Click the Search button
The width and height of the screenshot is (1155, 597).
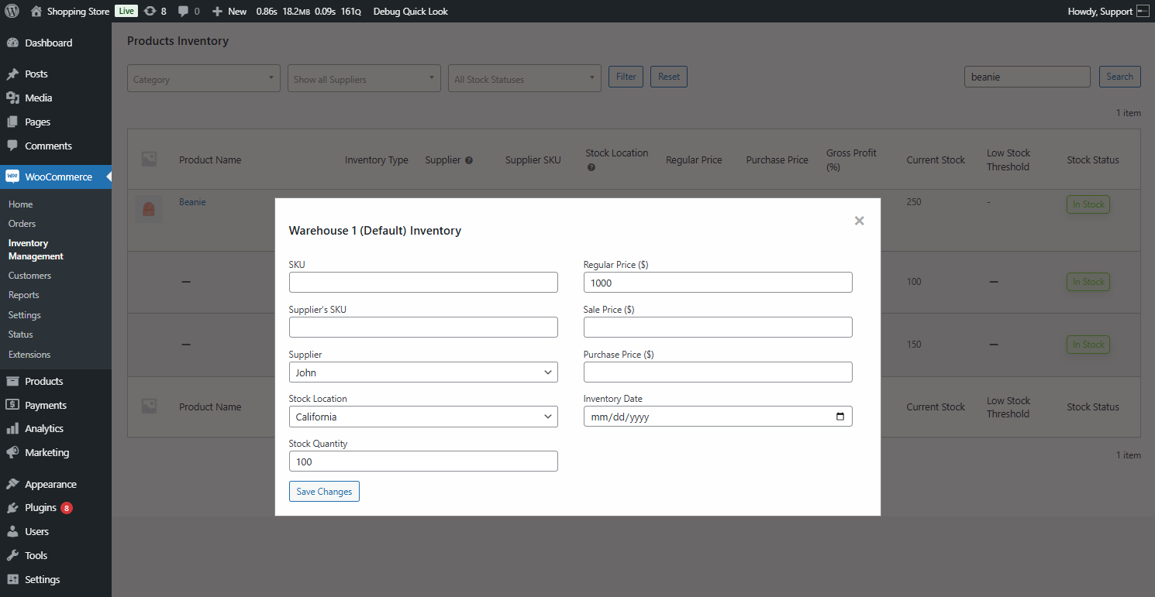pos(1120,77)
